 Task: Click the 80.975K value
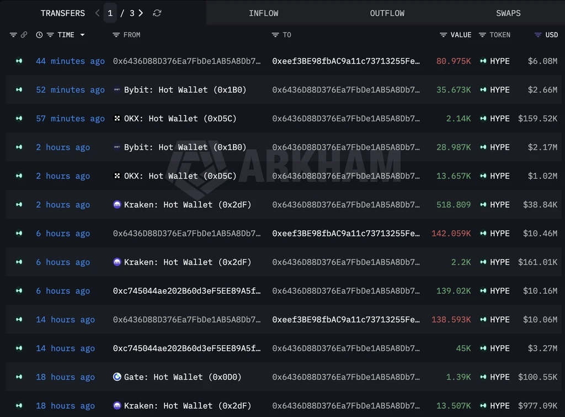[454, 61]
